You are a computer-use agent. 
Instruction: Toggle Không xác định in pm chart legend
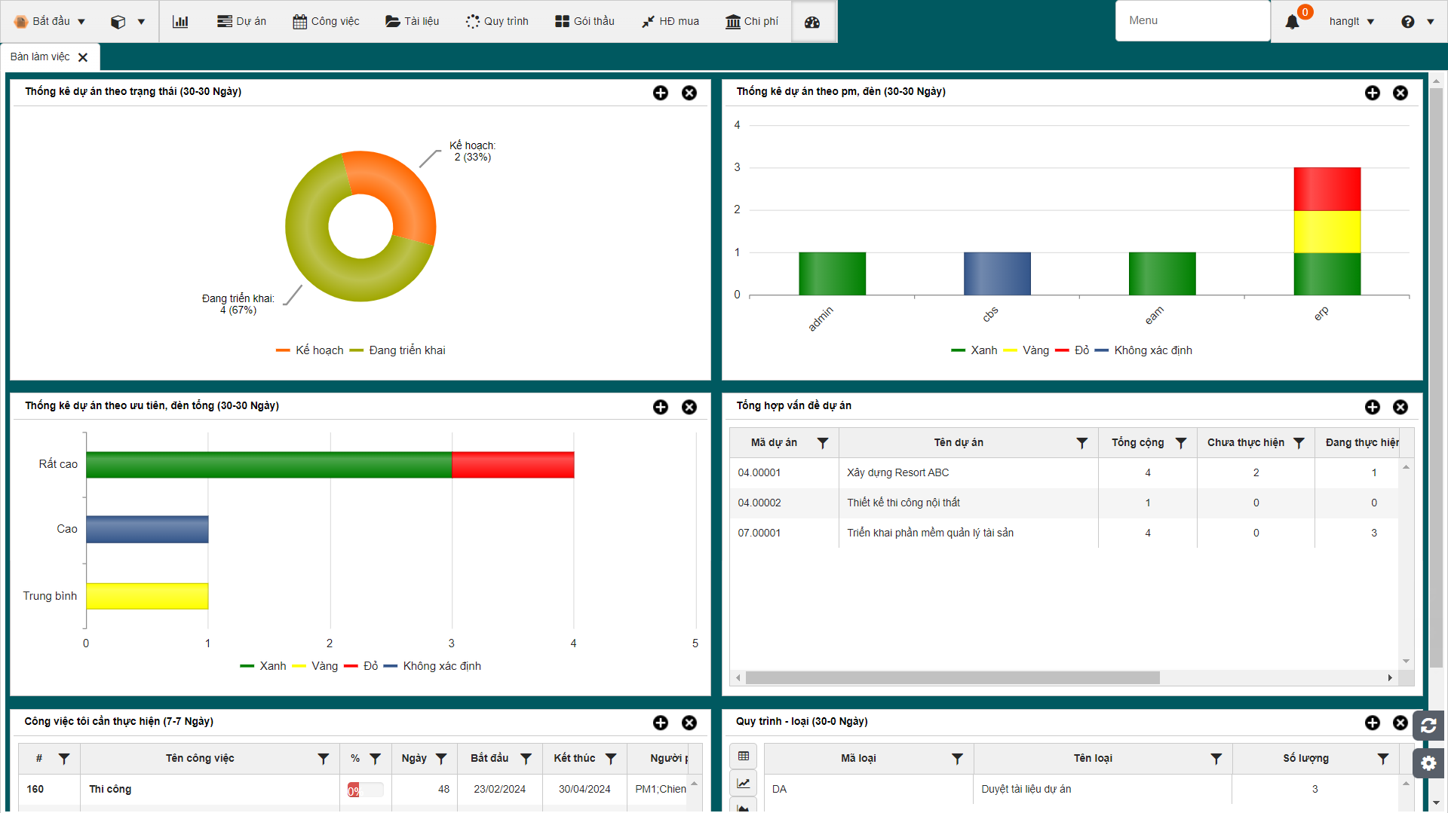(x=1143, y=350)
